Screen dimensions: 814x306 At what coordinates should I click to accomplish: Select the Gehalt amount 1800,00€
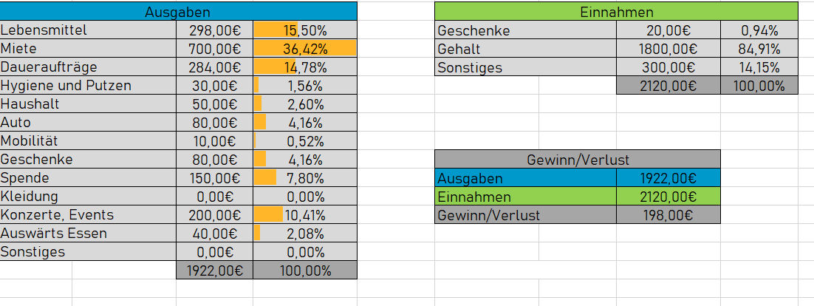pos(668,49)
